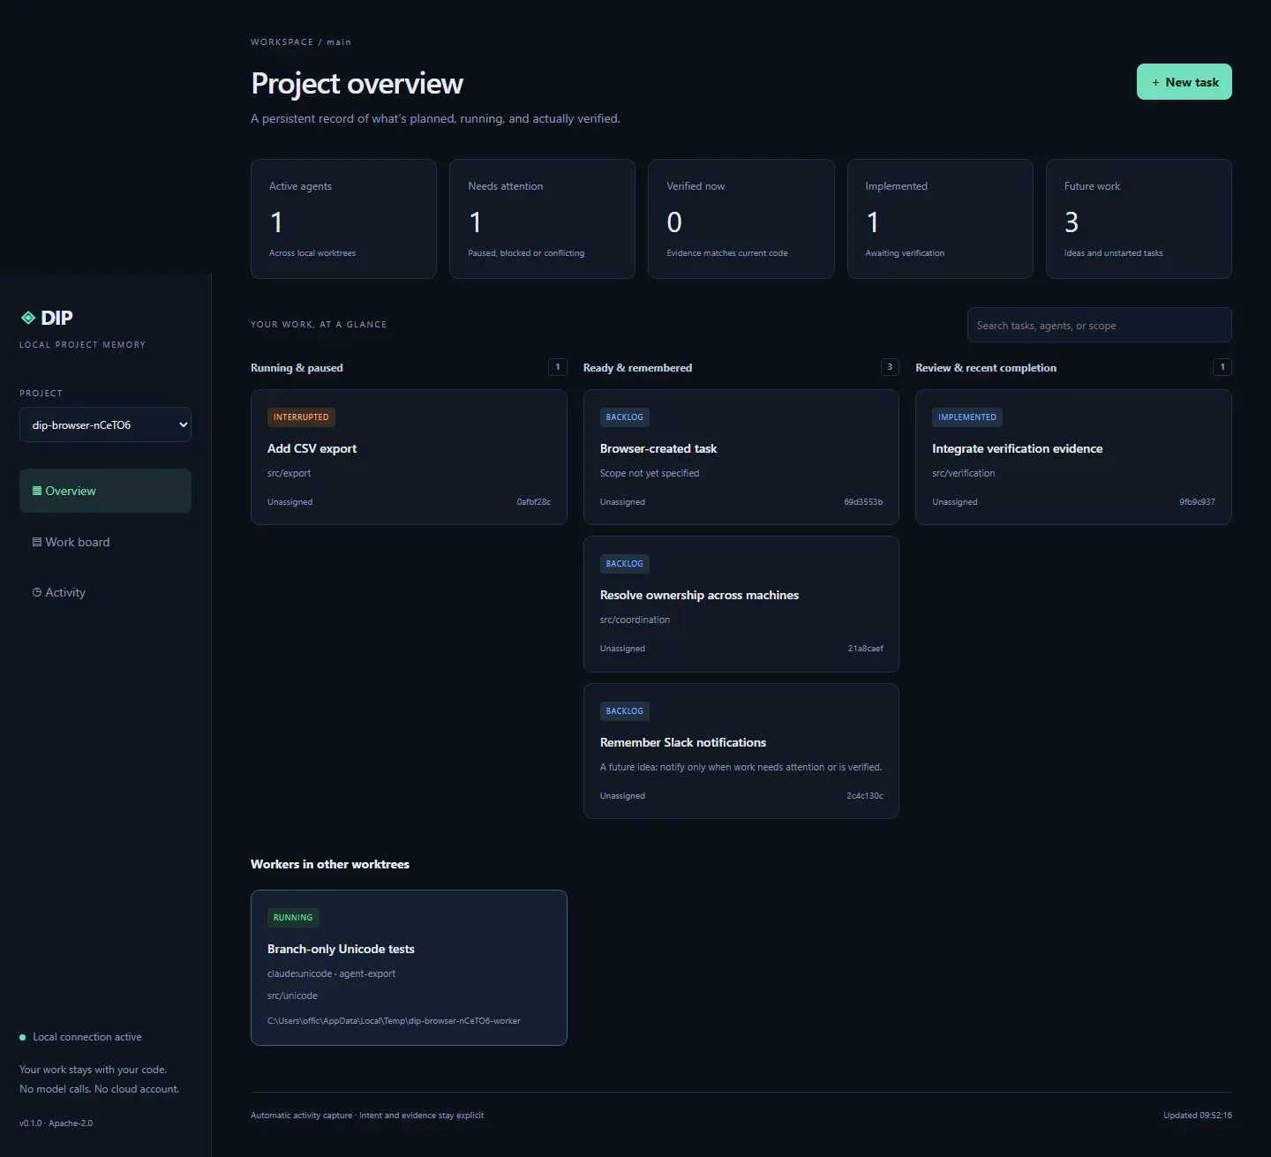Open the Resolve ownership across machines card
This screenshot has width=1271, height=1157.
(741, 604)
